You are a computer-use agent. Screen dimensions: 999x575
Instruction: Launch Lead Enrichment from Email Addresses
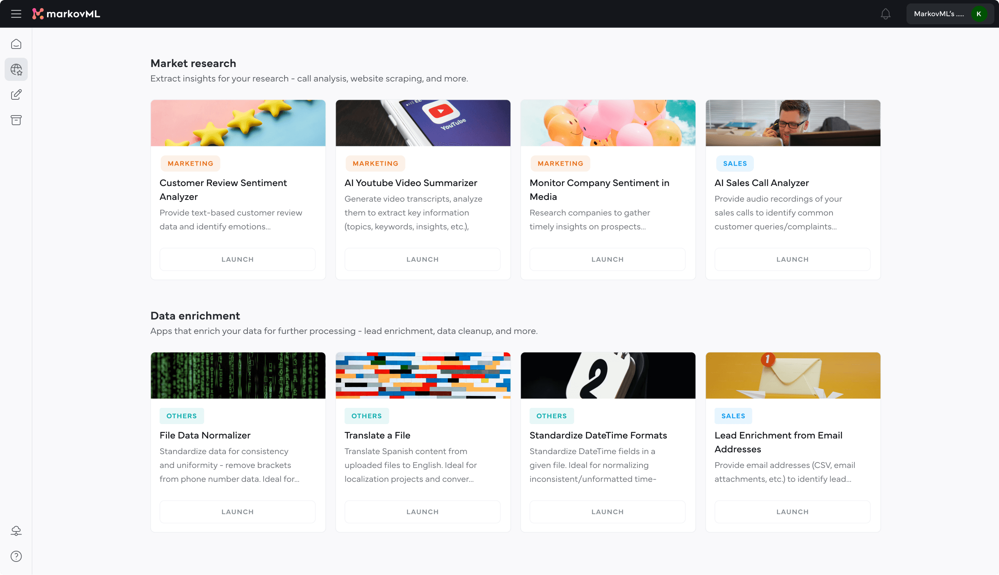(x=792, y=512)
